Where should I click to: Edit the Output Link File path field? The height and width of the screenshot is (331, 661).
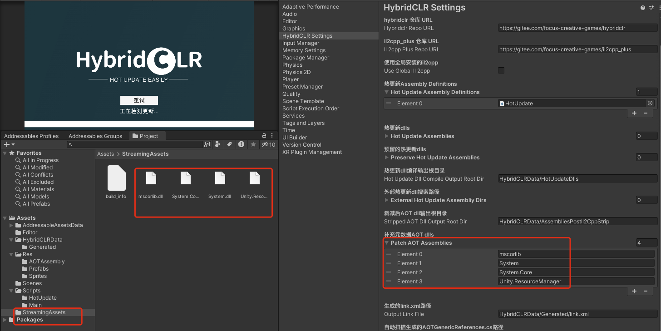[x=577, y=314]
